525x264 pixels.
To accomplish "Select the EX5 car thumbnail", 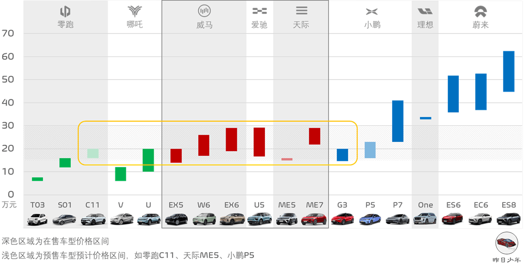I will pos(176,219).
